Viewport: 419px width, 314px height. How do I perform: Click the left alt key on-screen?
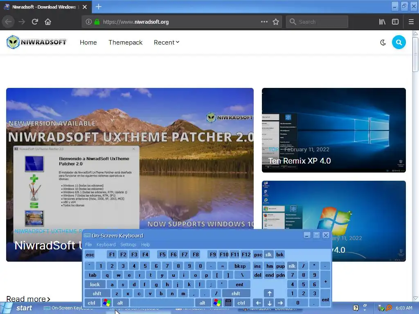(120, 303)
